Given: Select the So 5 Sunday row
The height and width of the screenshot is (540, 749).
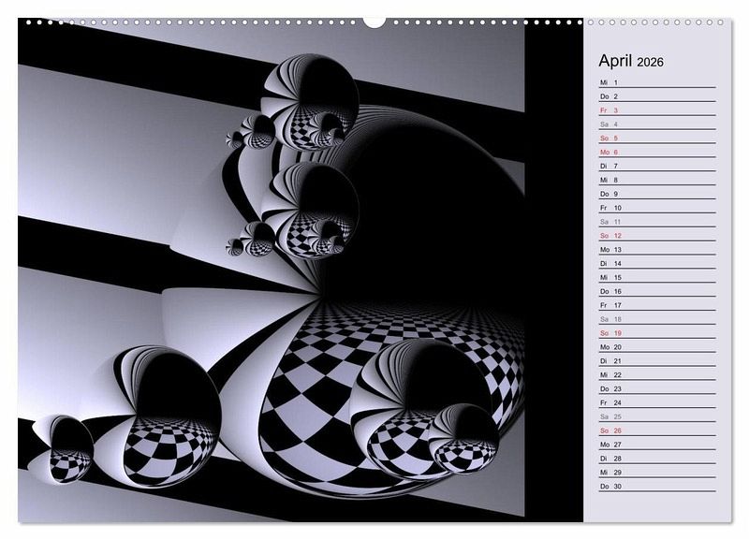Looking at the screenshot, I should 656,139.
